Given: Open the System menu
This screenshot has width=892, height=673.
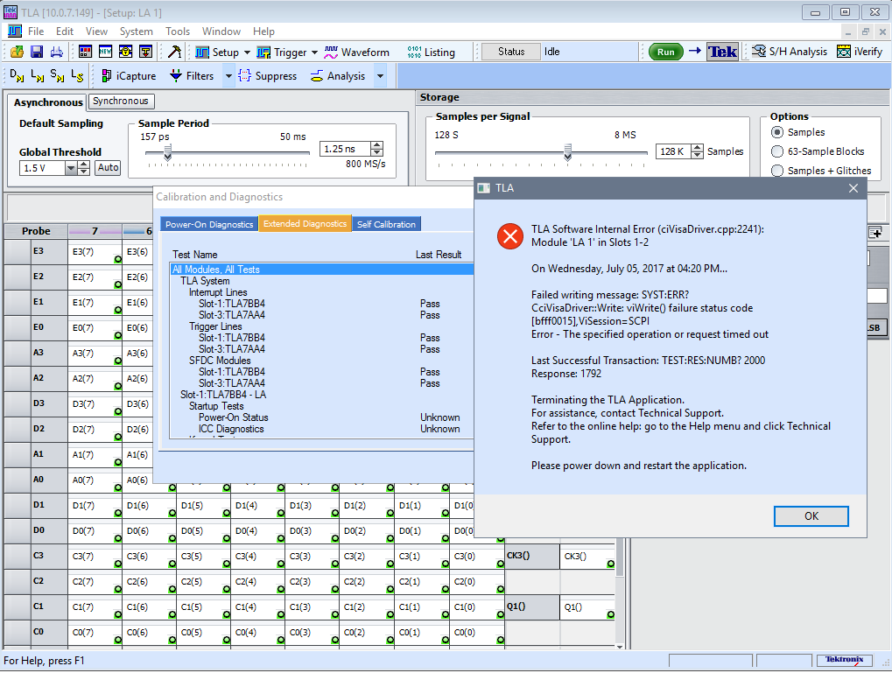Looking at the screenshot, I should tap(136, 32).
